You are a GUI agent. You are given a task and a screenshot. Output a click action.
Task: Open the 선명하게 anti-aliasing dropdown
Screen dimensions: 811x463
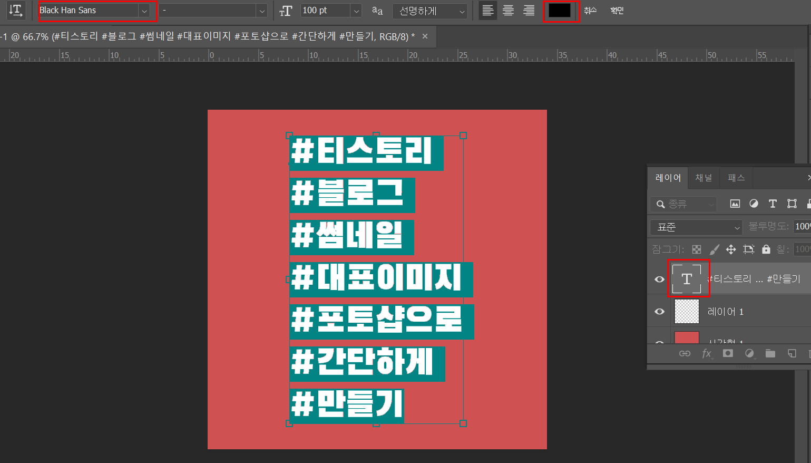[430, 11]
